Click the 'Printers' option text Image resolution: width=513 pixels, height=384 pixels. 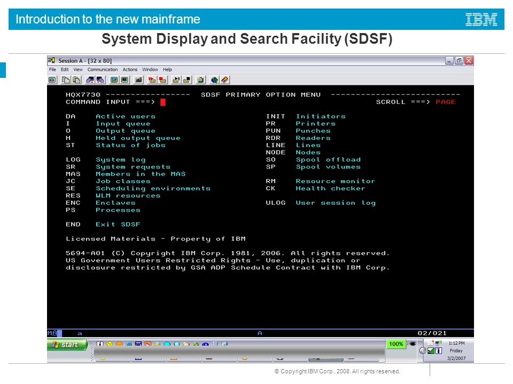pos(316,124)
